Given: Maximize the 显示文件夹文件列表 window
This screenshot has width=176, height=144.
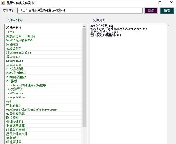Looking at the screenshot, I should [x=160, y=3].
